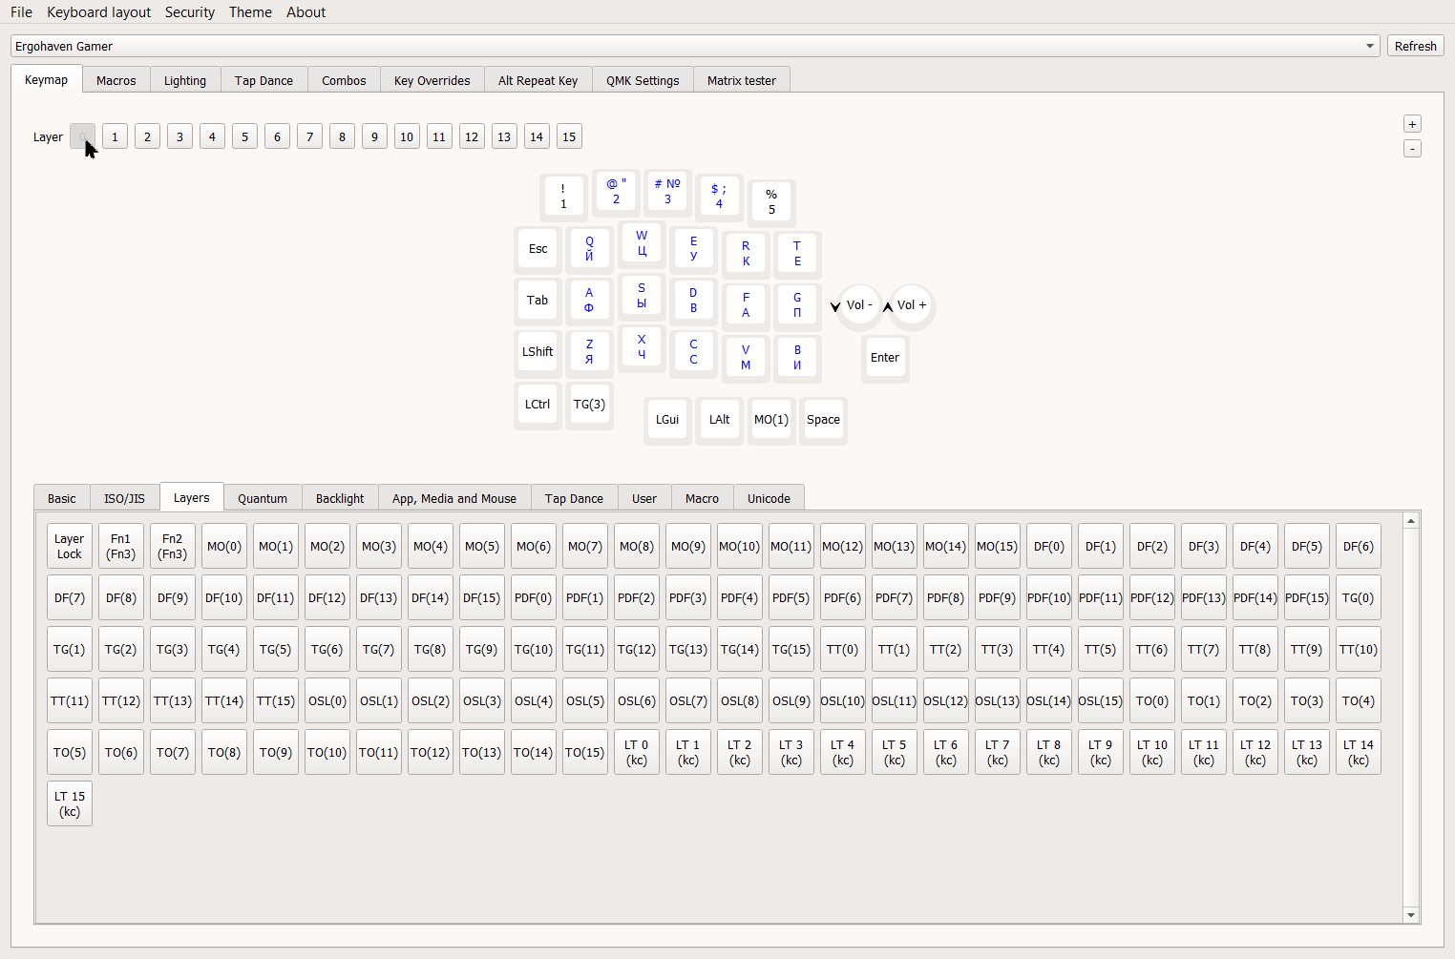
Task: Select the Enter key on keymap
Action: 885,358
